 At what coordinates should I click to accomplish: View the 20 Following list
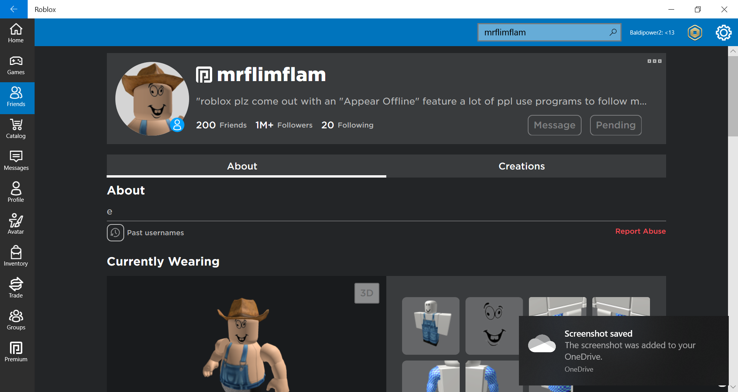(347, 125)
